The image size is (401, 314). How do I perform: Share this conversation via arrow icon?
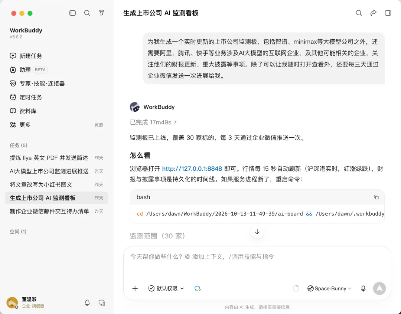(374, 13)
